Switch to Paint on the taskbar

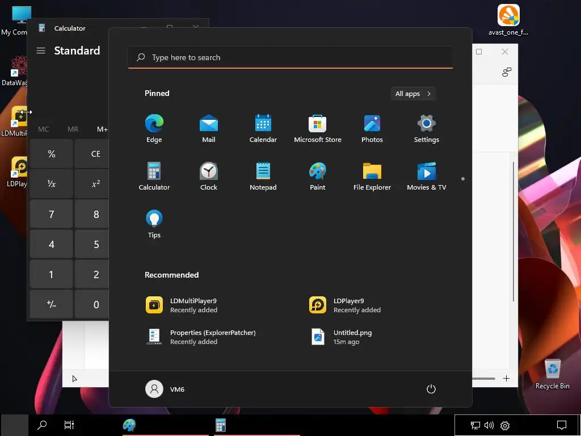click(129, 425)
